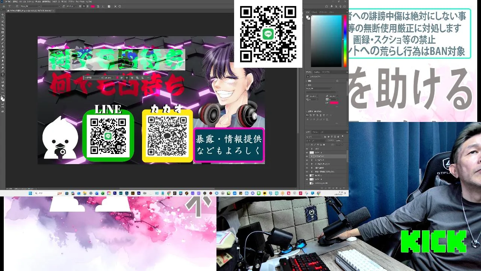Toggle text orientation in options bar
Image resolution: width=481 pixels, height=271 pixels.
pyautogui.click(x=17, y=6)
